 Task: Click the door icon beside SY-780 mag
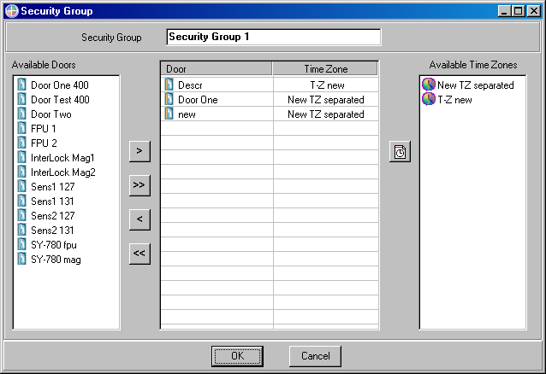(22, 260)
